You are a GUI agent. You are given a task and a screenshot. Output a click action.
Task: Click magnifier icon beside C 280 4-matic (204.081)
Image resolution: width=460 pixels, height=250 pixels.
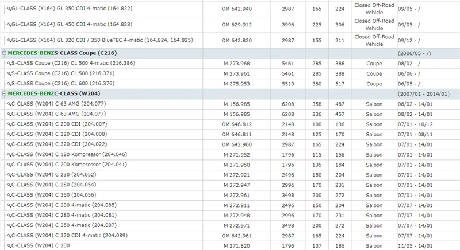[x=9, y=216]
